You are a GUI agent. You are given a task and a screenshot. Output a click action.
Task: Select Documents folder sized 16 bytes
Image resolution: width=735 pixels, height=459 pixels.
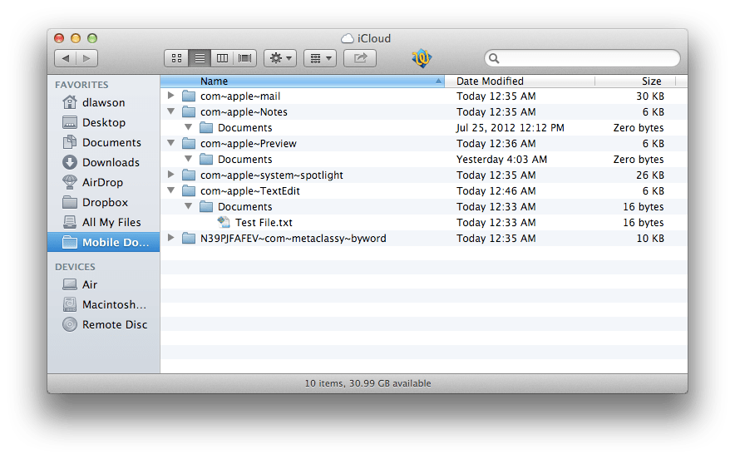point(244,207)
